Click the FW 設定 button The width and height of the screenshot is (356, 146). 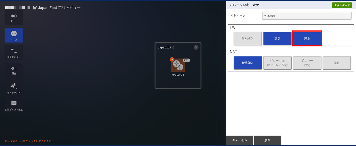pos(277,39)
